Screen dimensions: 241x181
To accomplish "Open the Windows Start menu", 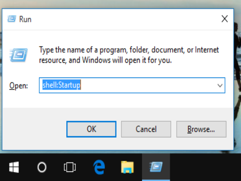I will point(14,167).
